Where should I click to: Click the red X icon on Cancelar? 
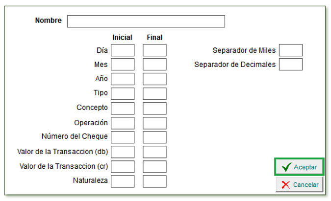click(x=285, y=185)
